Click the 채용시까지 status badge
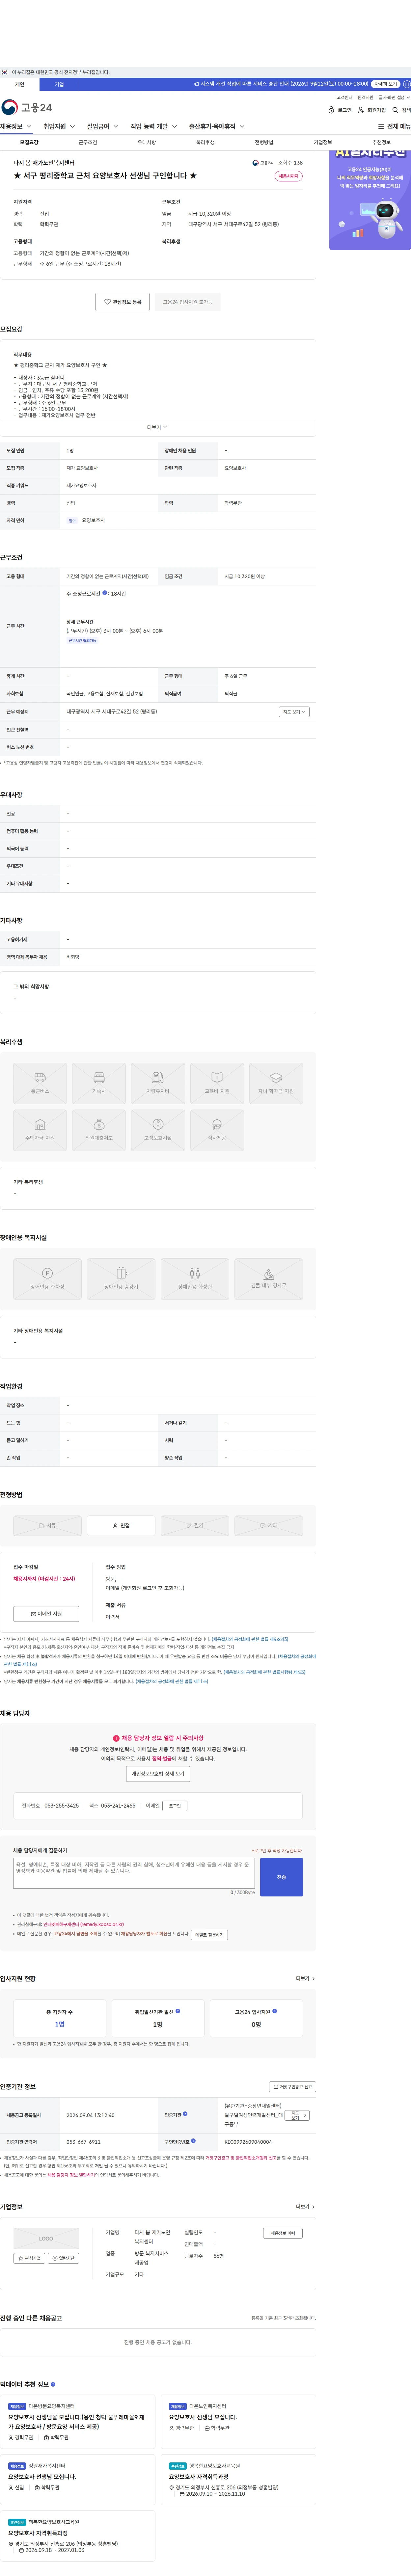The image size is (411, 2576). (x=288, y=176)
